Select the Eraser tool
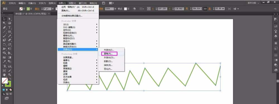The width and height of the screenshot is (279, 104). point(9,40)
